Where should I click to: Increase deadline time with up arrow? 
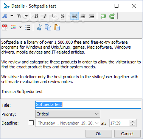click(x=132, y=121)
